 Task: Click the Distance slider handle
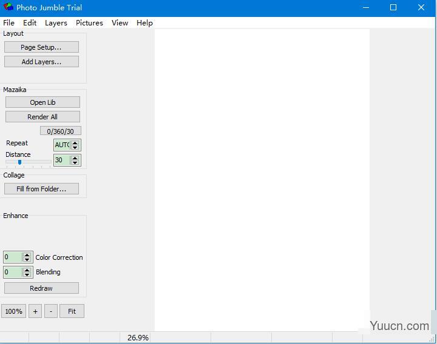click(x=19, y=162)
